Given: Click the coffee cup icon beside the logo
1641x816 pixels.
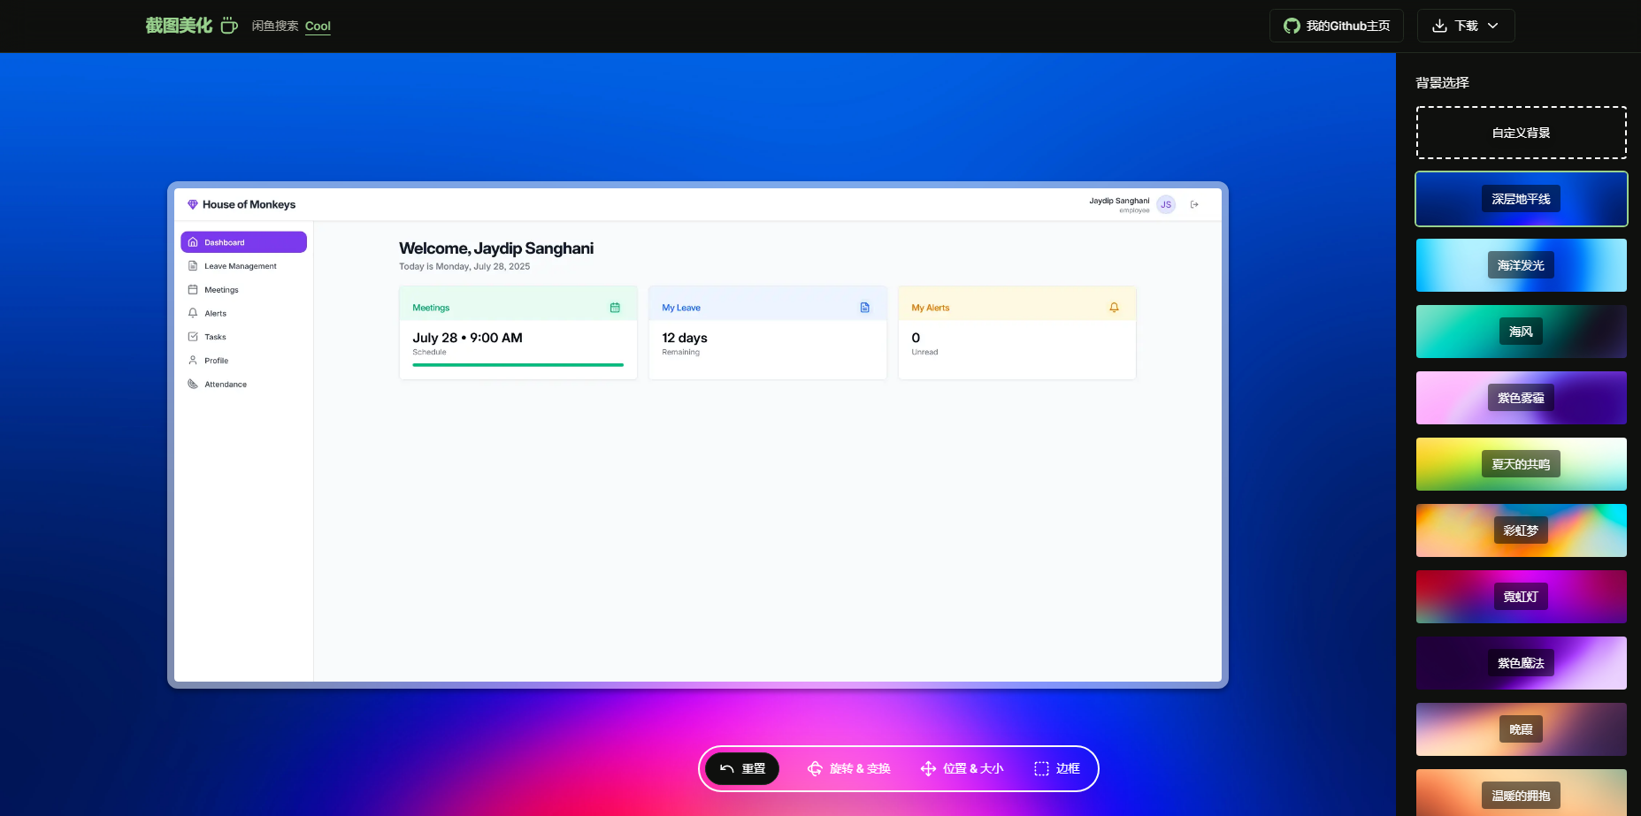Looking at the screenshot, I should tap(229, 26).
